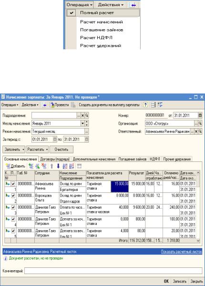Move row down with the blue down arrow
Image resolution: width=205 pixels, height=286 pixels.
[58, 166]
